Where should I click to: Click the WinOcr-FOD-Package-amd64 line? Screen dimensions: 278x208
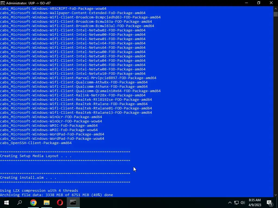(51, 117)
